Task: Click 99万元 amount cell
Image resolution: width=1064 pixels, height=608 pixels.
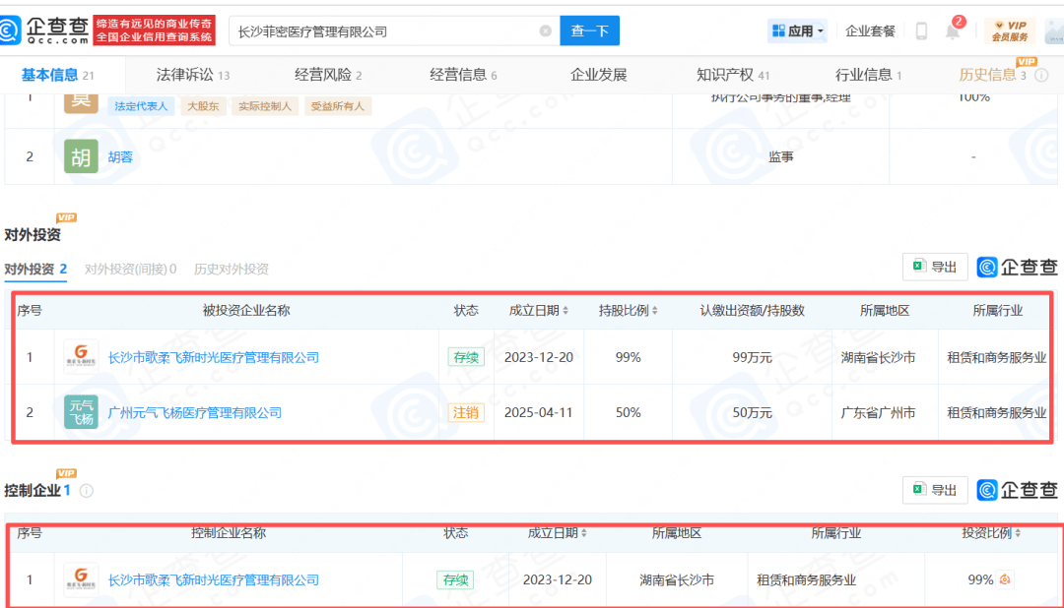Action: tap(752, 357)
